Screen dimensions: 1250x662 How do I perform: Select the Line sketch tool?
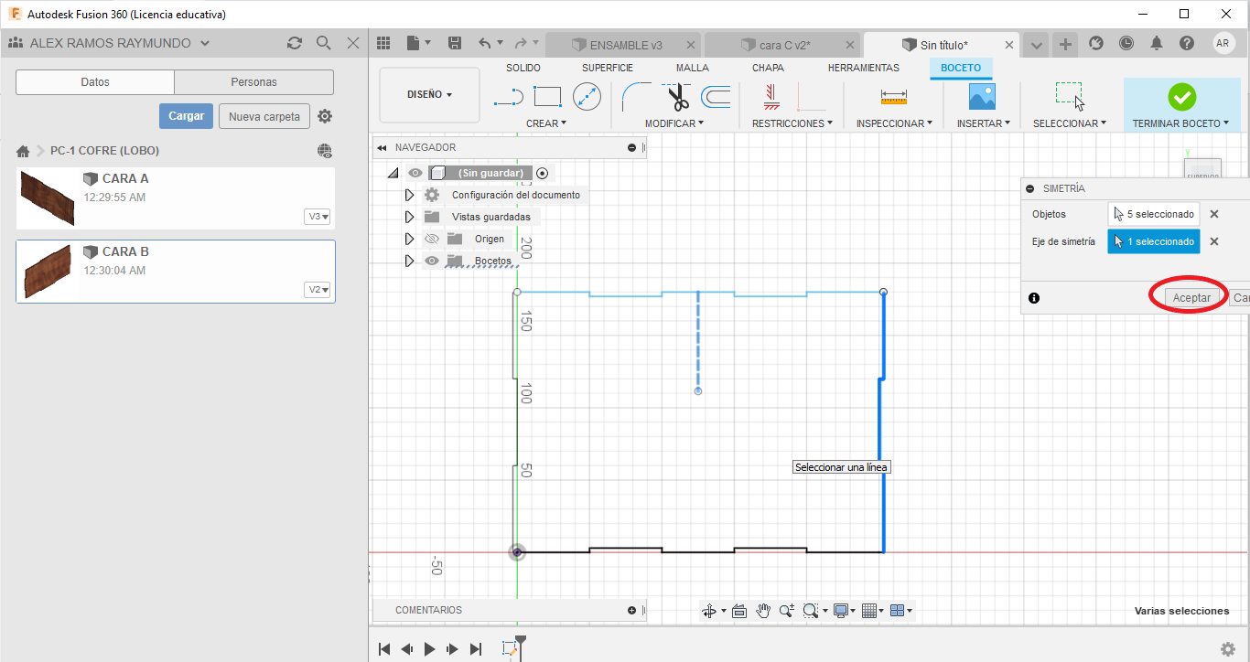click(x=508, y=97)
